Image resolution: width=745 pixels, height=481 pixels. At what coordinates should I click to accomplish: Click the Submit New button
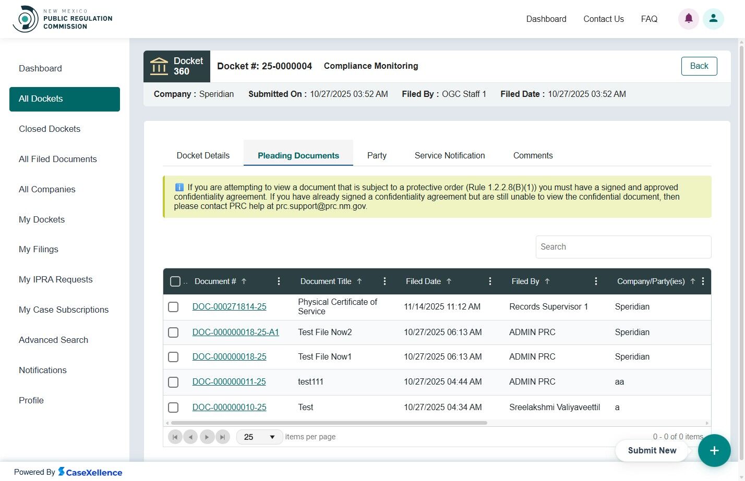tap(652, 450)
